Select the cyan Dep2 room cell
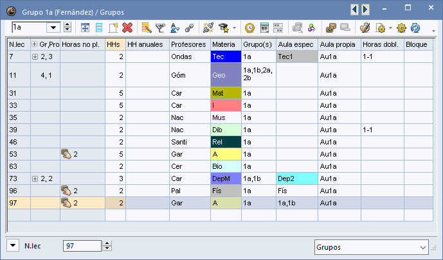 click(297, 178)
